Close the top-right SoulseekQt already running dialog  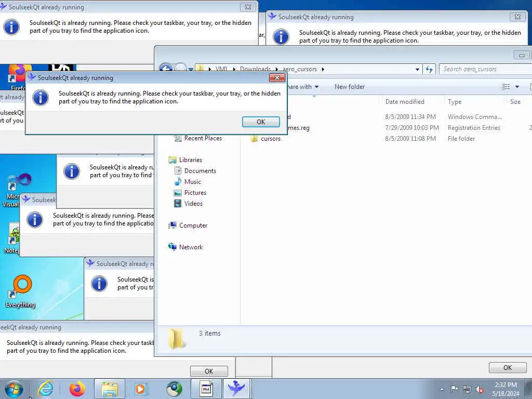tap(517, 17)
